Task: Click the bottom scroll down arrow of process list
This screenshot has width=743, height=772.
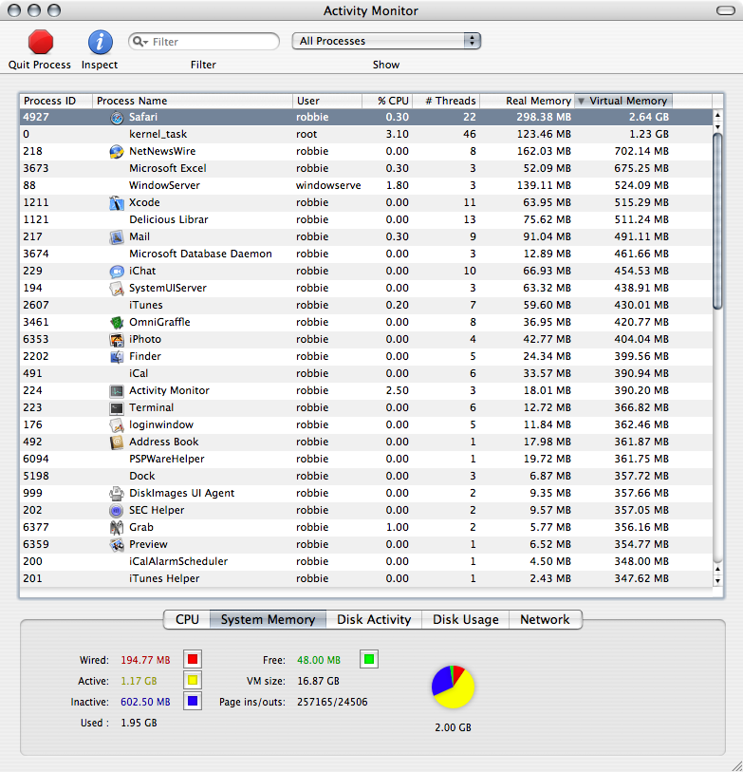Action: coord(718,581)
